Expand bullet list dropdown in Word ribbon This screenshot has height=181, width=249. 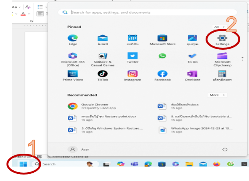[46, 7]
